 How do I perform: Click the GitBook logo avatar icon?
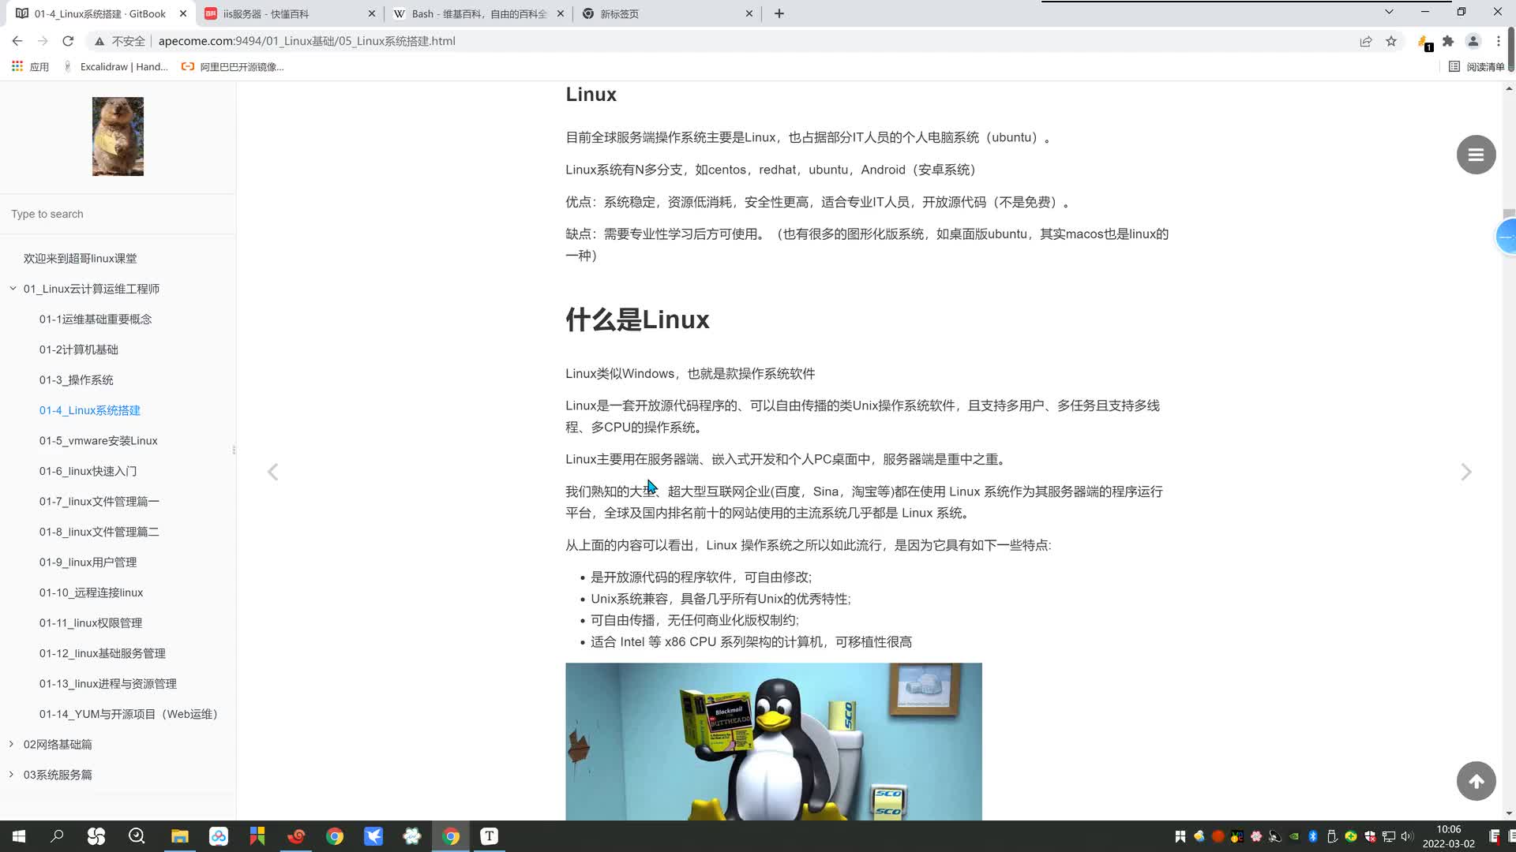[118, 135]
